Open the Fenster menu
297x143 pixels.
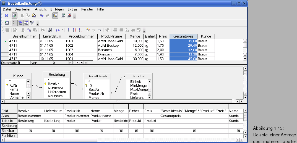point(87,9)
